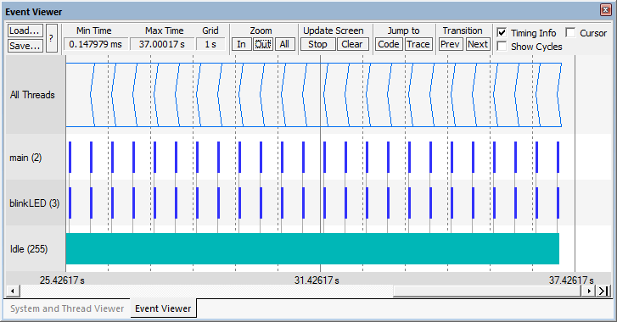Clear the event viewer screen

352,44
